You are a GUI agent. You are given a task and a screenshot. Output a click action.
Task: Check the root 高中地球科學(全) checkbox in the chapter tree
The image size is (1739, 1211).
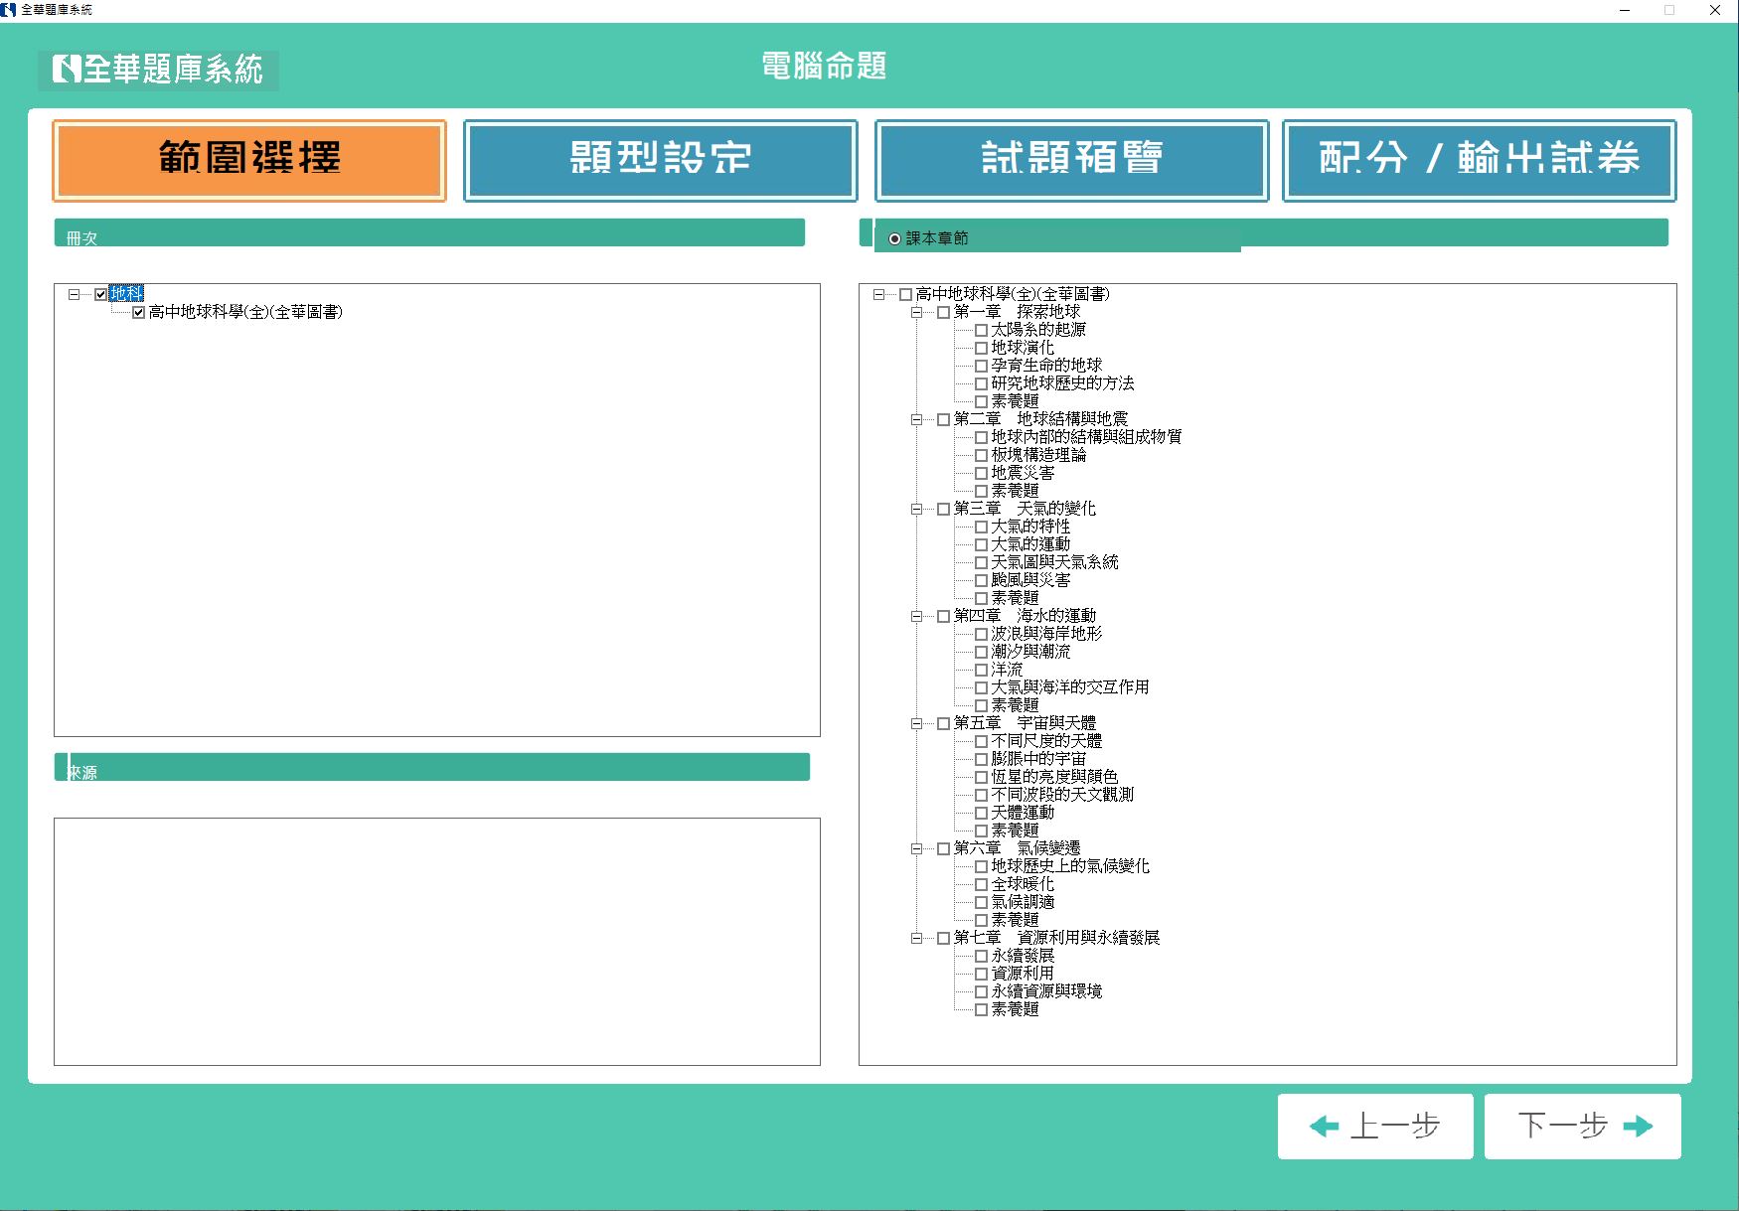tap(905, 294)
